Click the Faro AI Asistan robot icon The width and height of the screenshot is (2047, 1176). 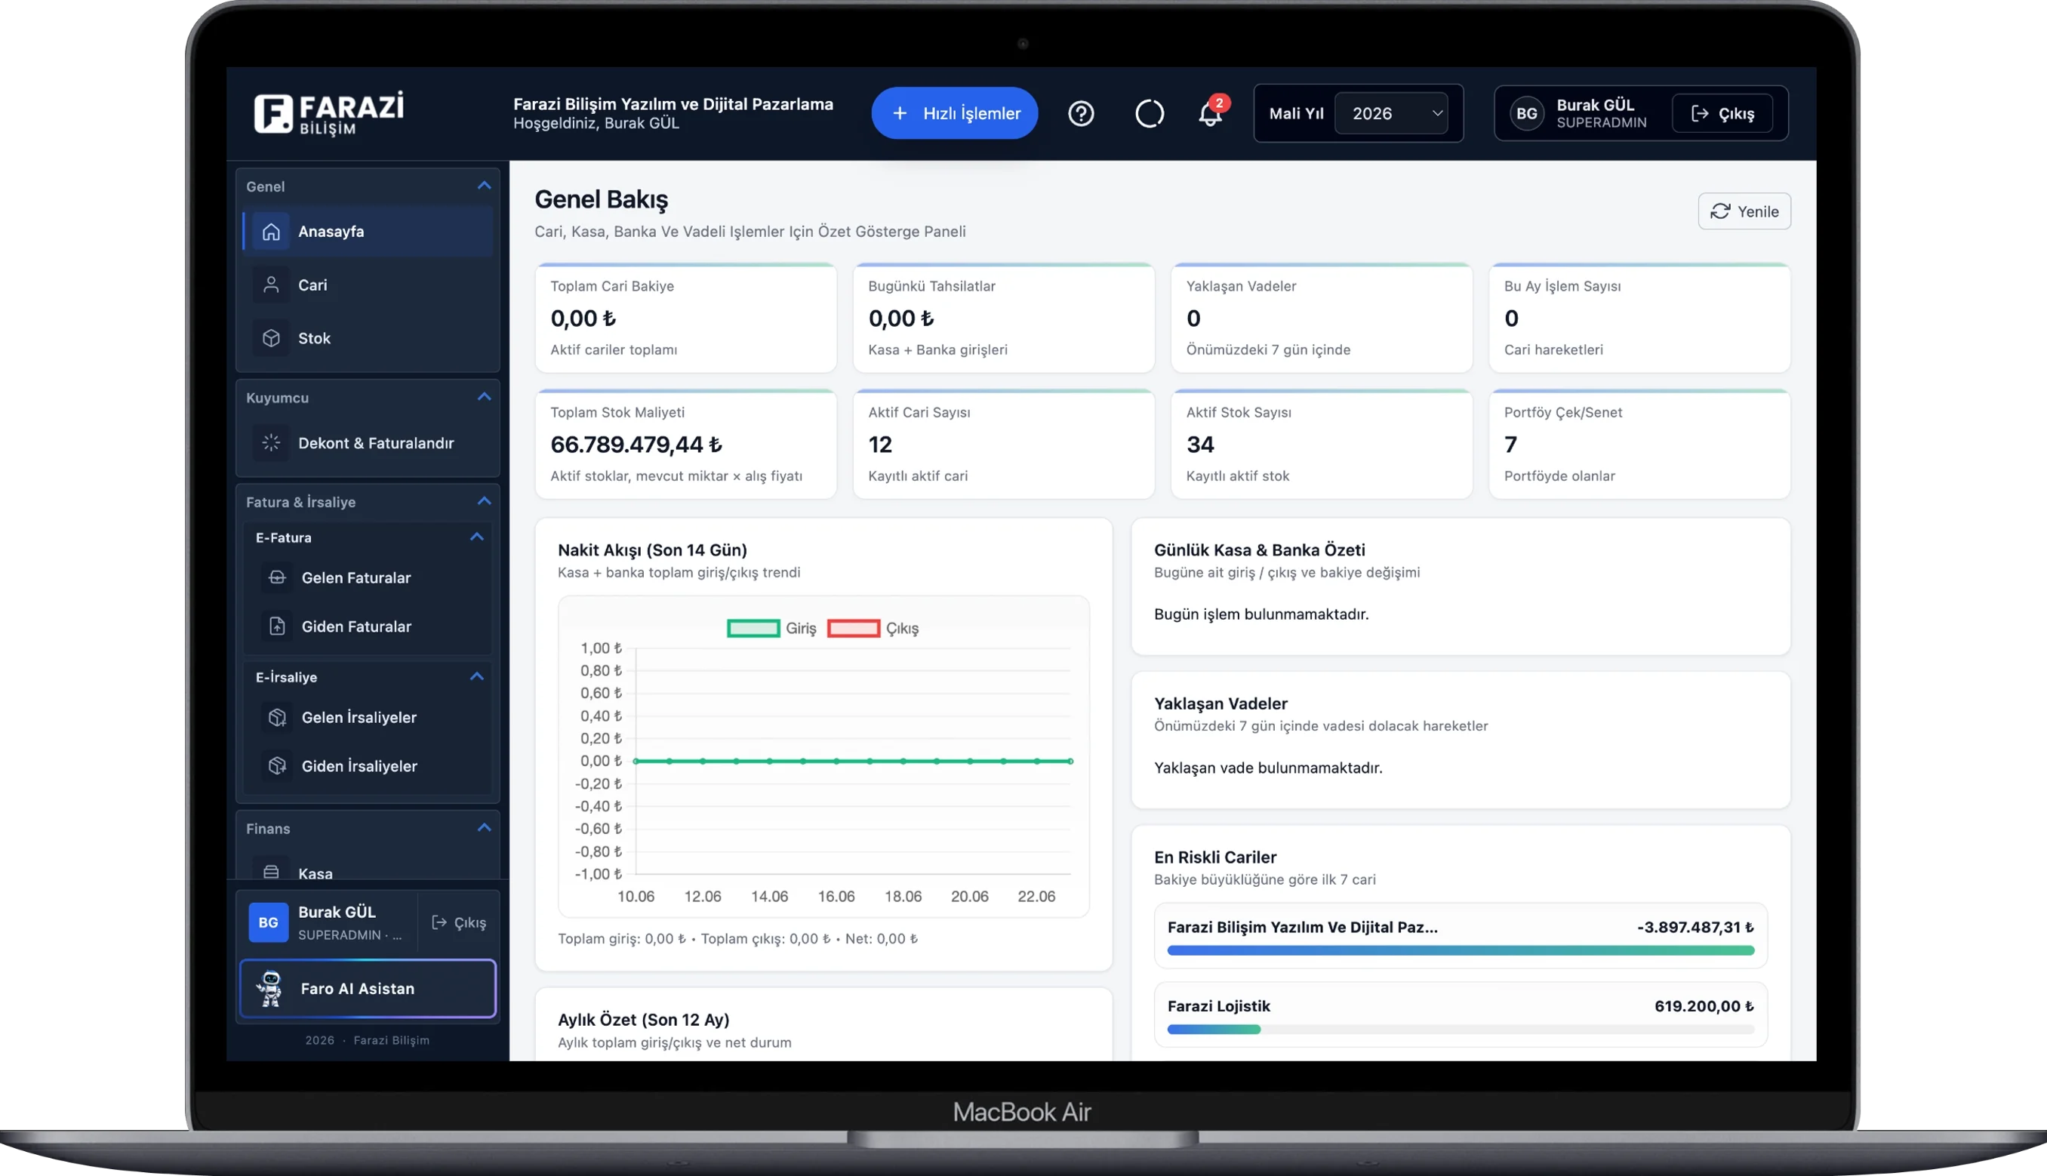pyautogui.click(x=269, y=989)
